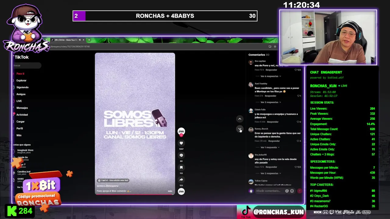Like Kenny Jhorch's comment heart
Image resolution: width=390 pixels, height=219 pixels.
[x=298, y=141]
